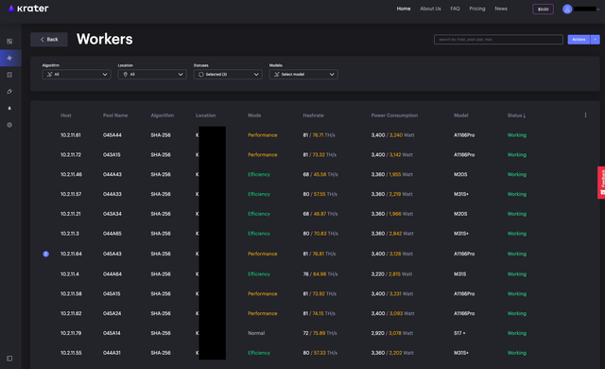Screen dimensions: 605x369
Task: Expand the Actions dropdown arrow
Action: [x=595, y=40]
